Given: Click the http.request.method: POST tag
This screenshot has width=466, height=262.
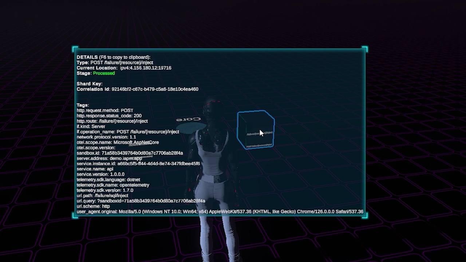Looking at the screenshot, I should coord(105,110).
